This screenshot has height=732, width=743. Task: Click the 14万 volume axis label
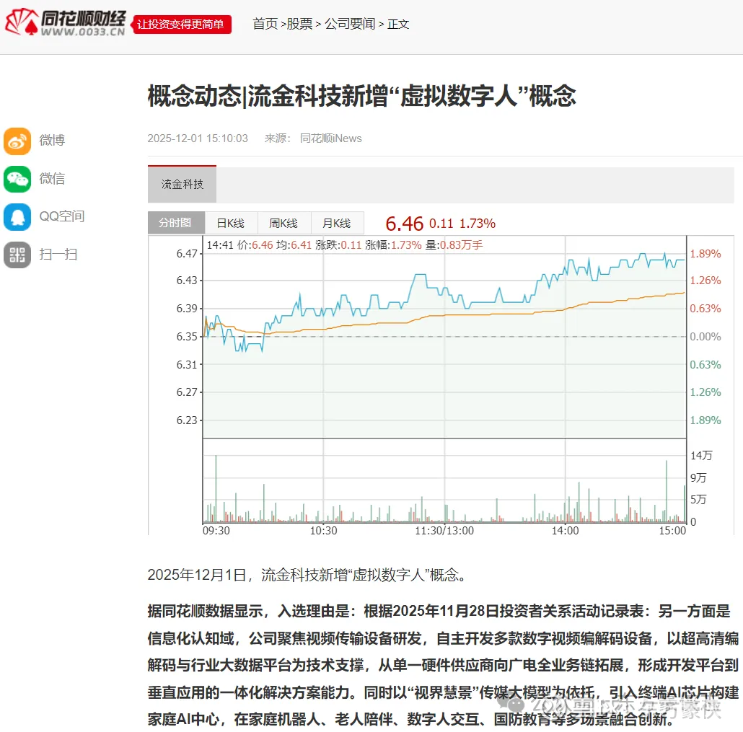pos(701,456)
